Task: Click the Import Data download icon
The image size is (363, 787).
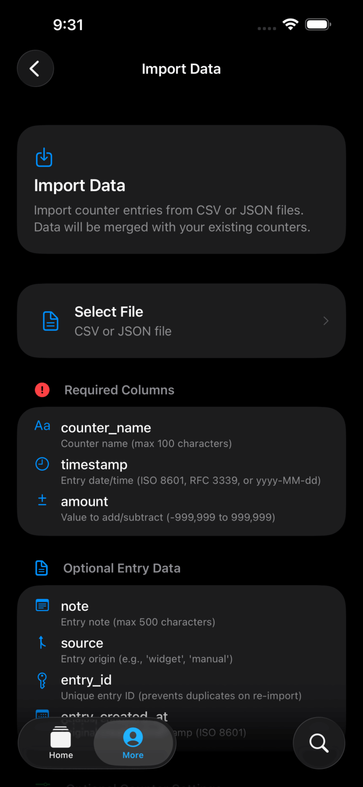Action: [x=44, y=157]
